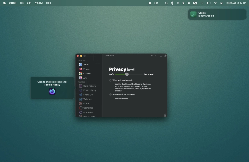The image size is (249, 162).
Task: Click the network speed menu bar indicator
Action: point(156,3)
